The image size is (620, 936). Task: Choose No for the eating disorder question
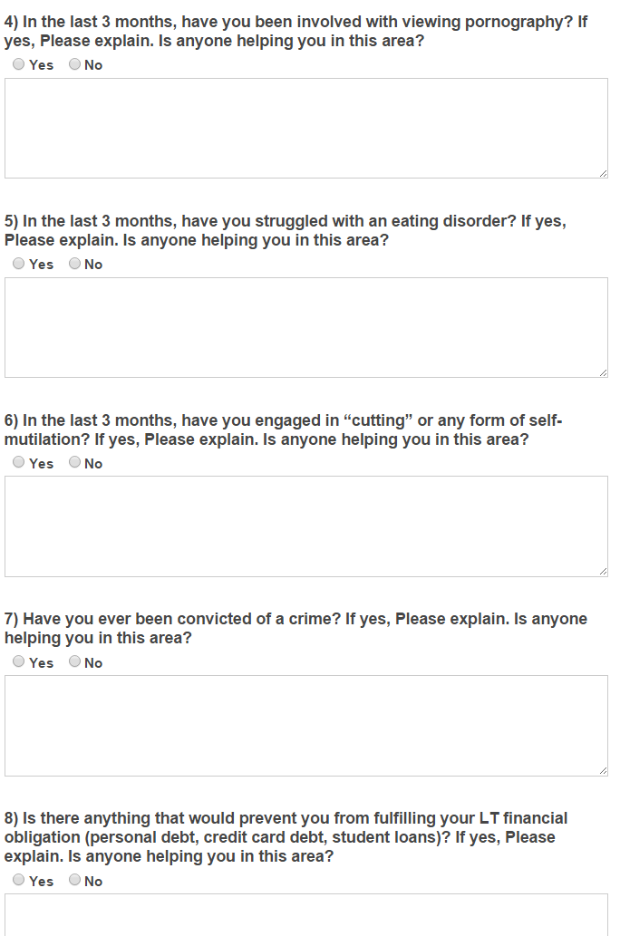(x=74, y=264)
